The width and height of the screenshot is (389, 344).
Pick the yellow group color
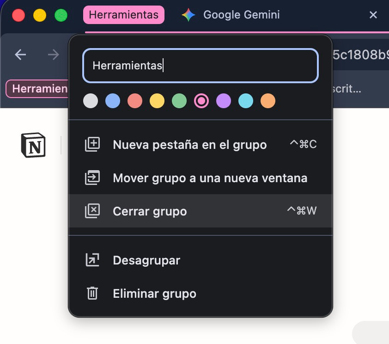pos(157,101)
